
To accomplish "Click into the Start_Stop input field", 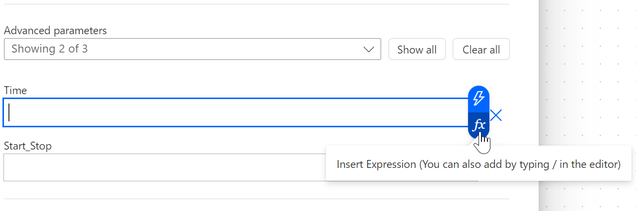I will [x=164, y=167].
